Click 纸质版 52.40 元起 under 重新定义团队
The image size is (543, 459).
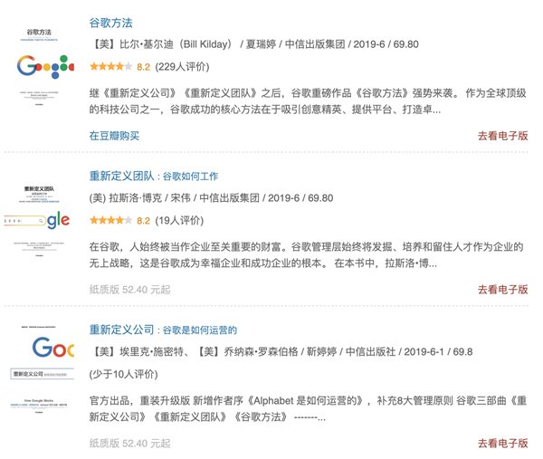(129, 290)
